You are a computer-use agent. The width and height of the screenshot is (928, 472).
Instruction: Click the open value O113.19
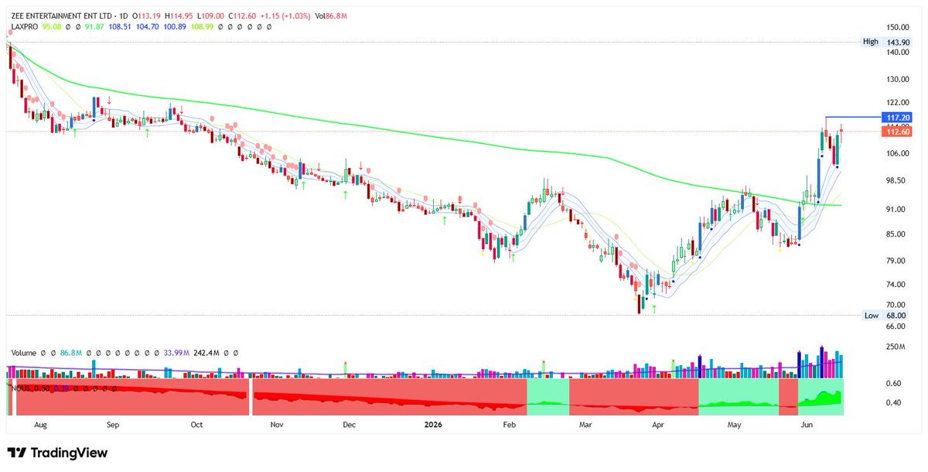(147, 15)
